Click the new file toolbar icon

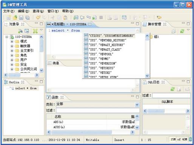click(x=8, y=17)
